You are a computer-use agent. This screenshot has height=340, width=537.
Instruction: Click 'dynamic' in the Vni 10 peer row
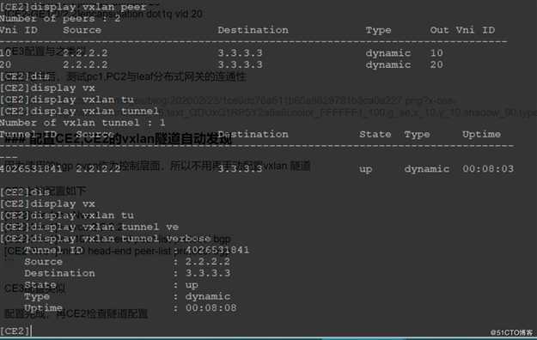[x=388, y=53]
